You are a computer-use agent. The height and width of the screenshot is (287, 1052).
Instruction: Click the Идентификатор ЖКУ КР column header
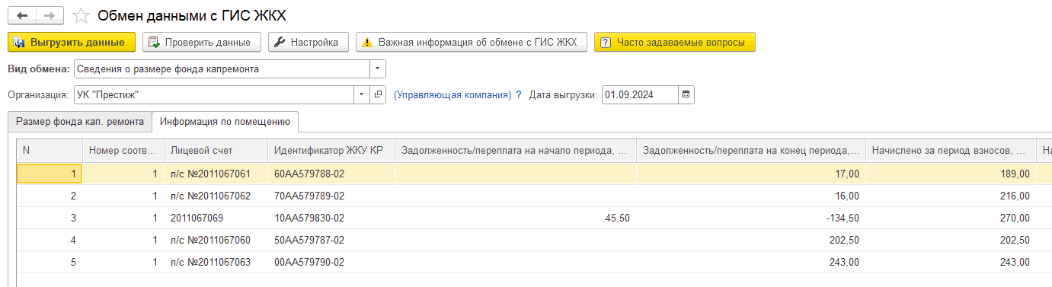pyautogui.click(x=331, y=151)
